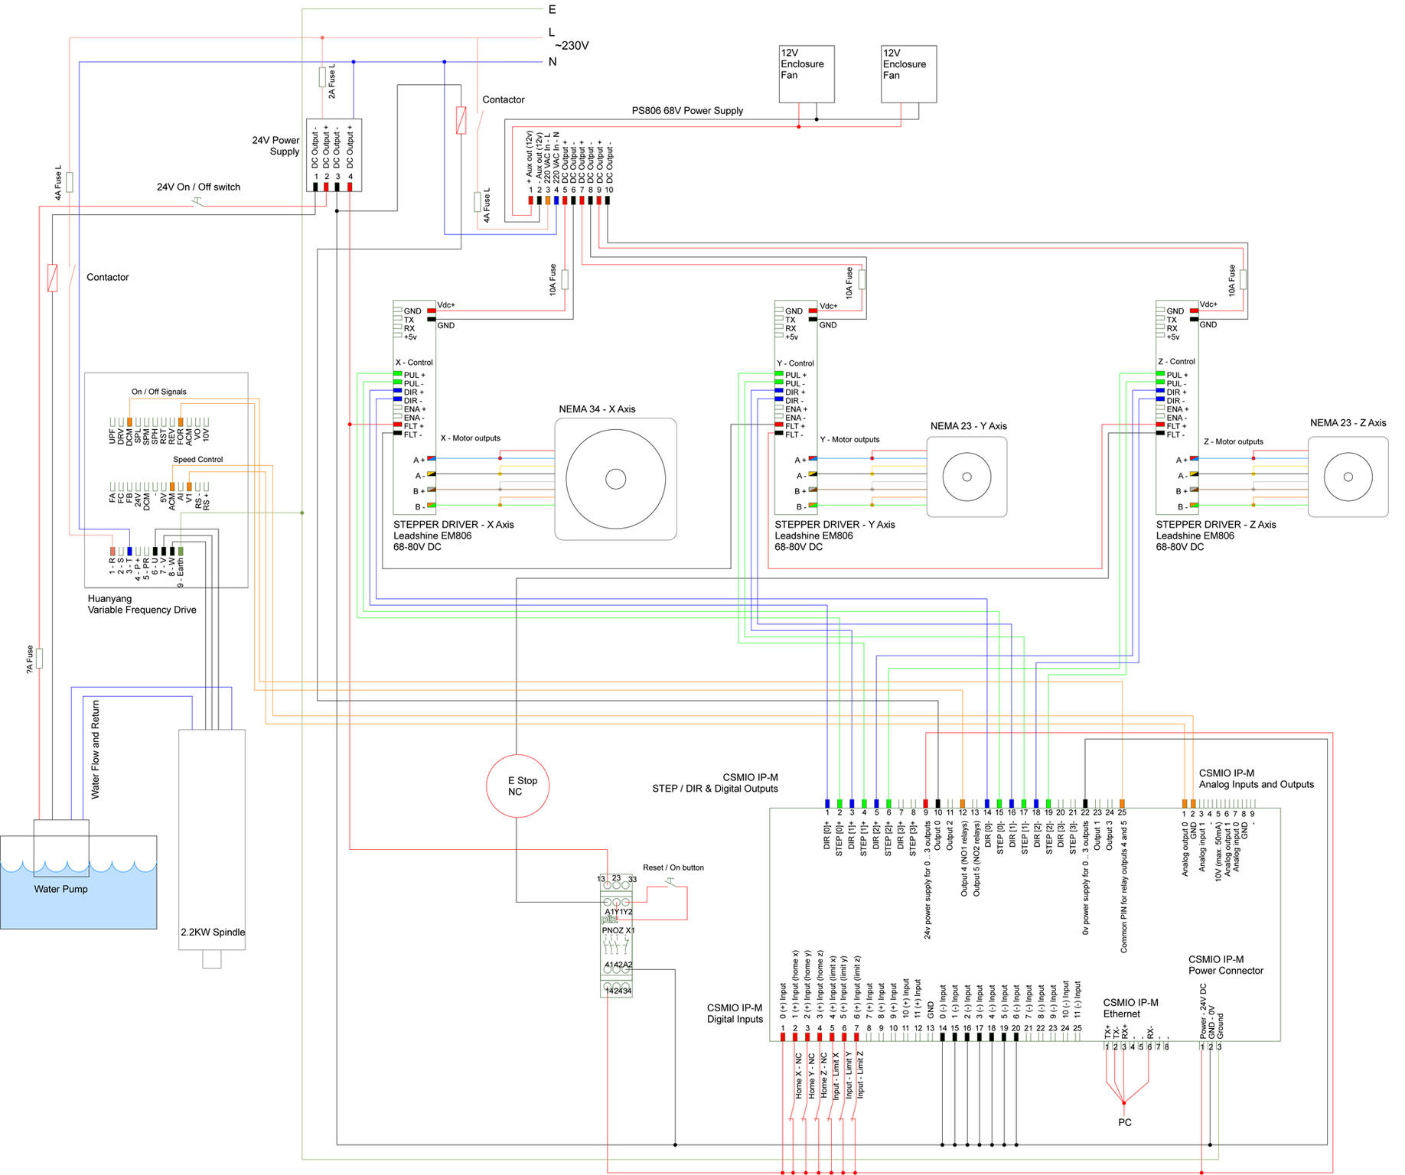Click the 'N' neutral line label
Screen dimensions: 1405x1175
point(553,62)
